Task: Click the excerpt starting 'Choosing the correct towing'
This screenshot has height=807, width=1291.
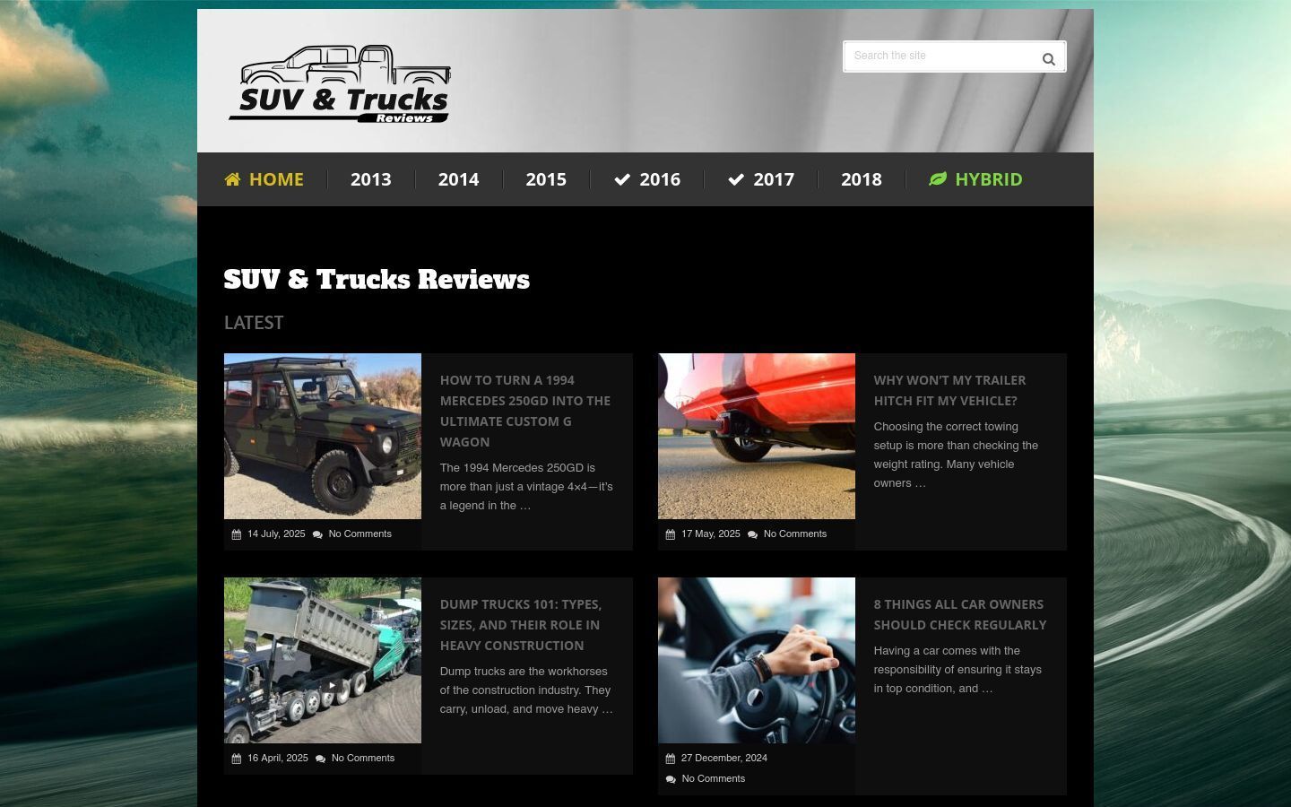Action: pyautogui.click(x=957, y=455)
